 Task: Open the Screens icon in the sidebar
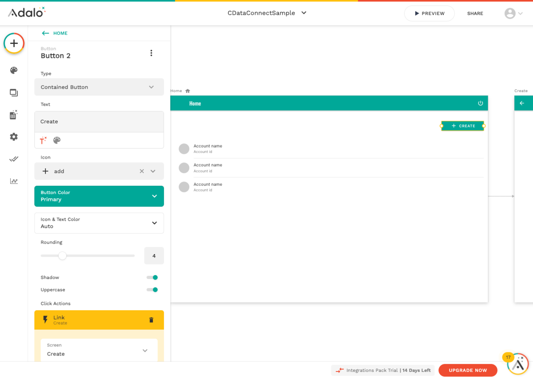(x=14, y=92)
